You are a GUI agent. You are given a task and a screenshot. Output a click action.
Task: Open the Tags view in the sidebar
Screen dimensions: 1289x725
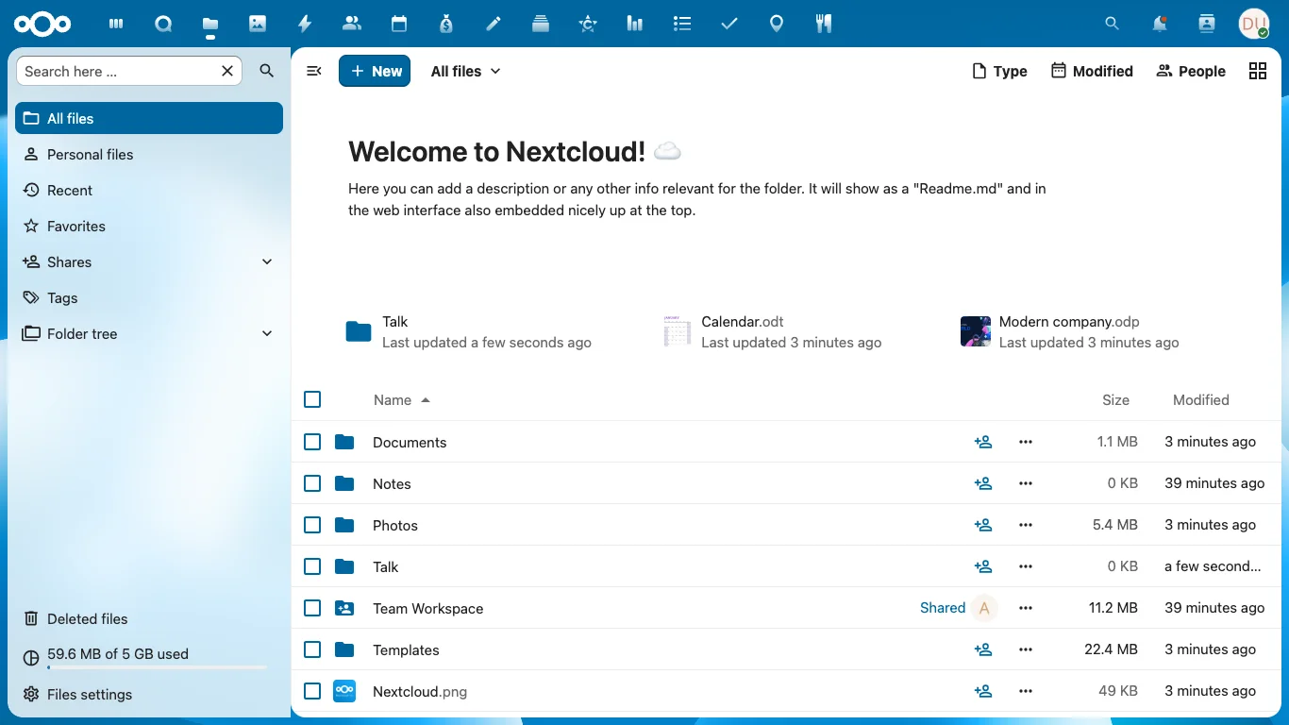click(149, 297)
